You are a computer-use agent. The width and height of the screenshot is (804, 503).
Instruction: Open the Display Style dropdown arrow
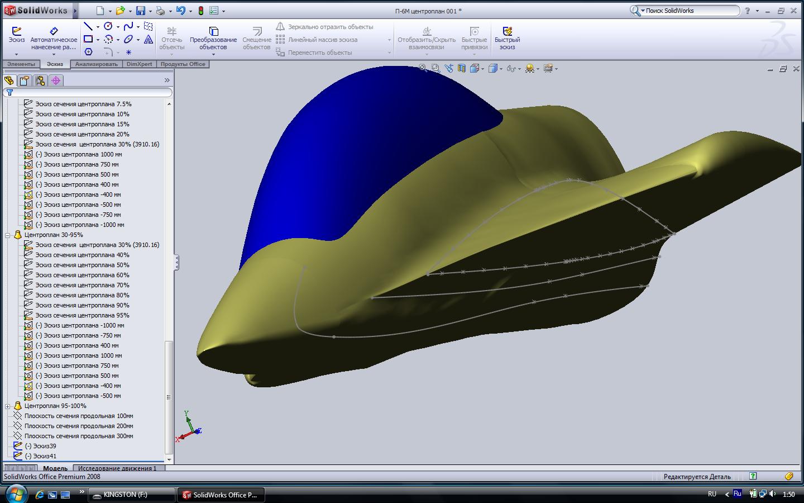coord(501,69)
